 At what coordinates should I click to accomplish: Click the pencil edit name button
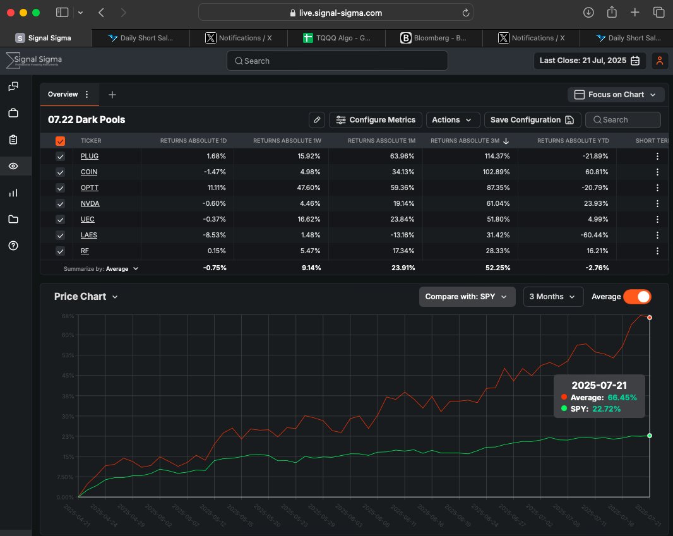point(317,120)
